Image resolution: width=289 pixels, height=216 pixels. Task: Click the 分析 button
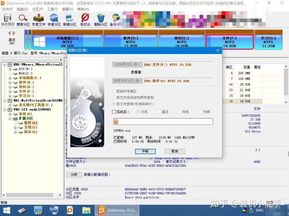tap(74, 174)
